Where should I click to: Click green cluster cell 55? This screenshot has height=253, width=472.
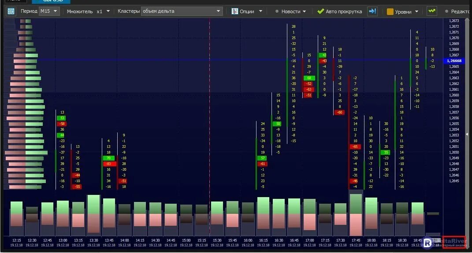pyautogui.click(x=386, y=152)
